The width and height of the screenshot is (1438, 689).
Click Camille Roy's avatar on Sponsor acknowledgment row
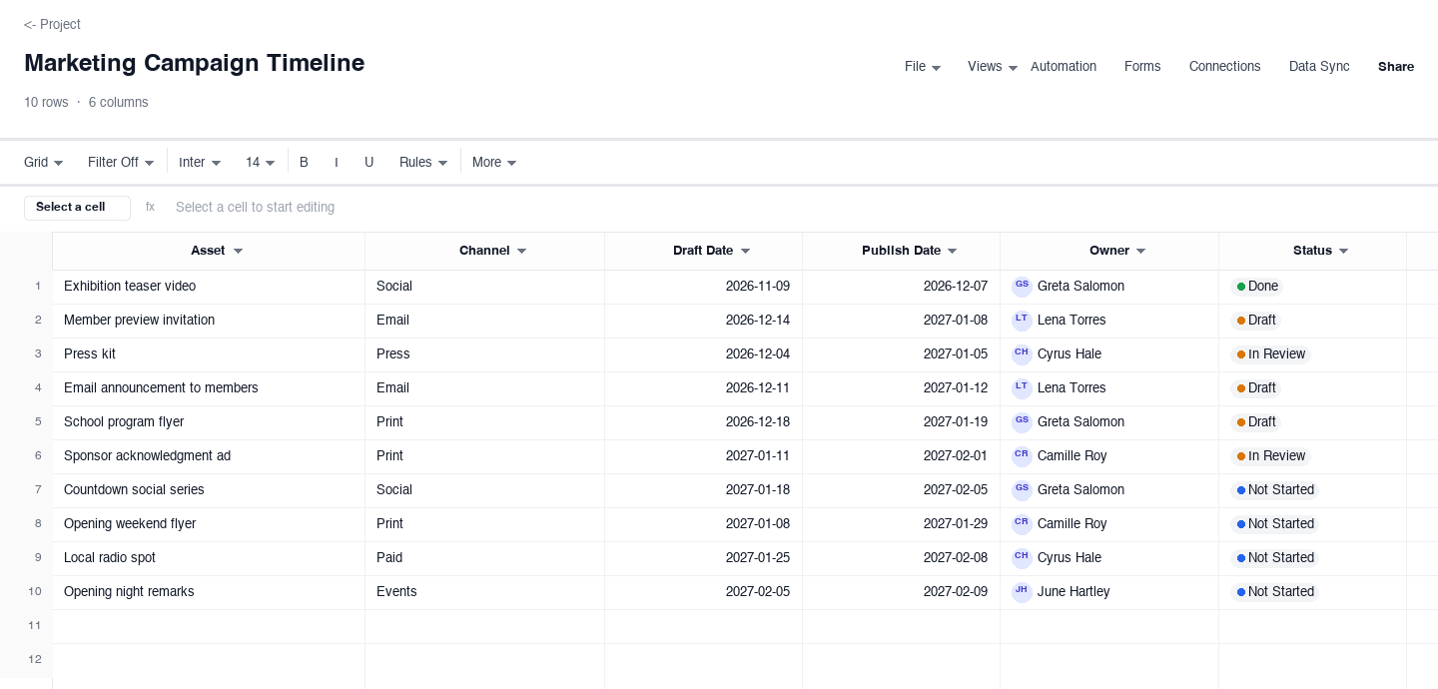coord(1022,455)
